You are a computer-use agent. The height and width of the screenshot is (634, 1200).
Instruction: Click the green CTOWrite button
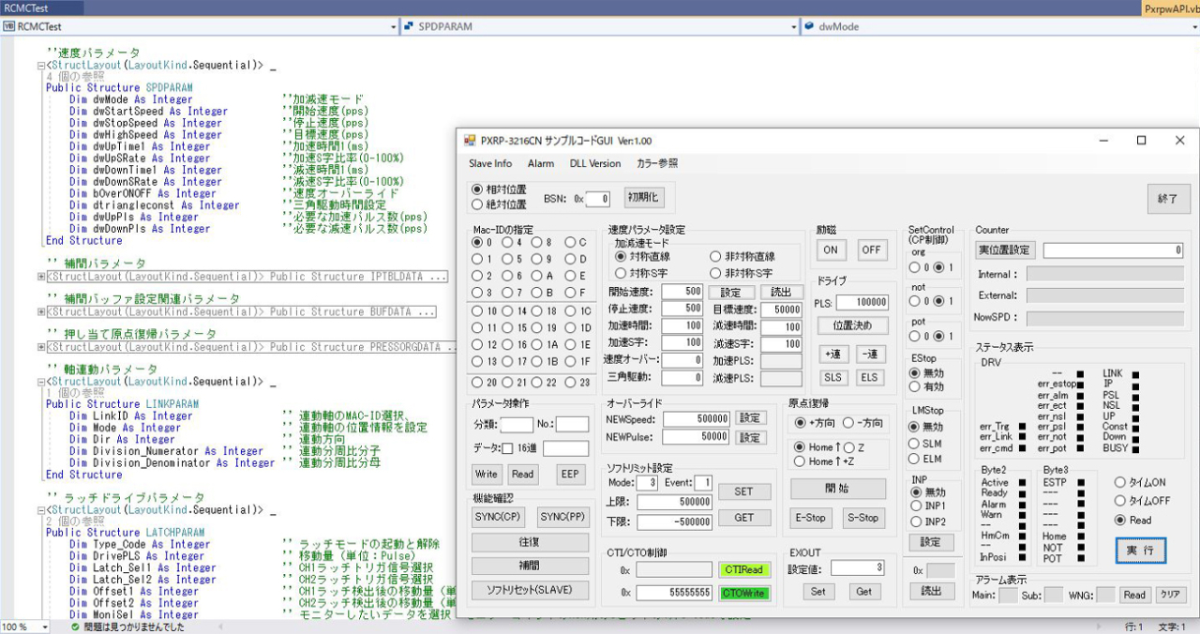pos(743,593)
